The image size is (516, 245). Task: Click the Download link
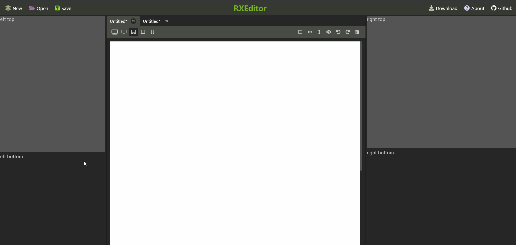point(443,8)
